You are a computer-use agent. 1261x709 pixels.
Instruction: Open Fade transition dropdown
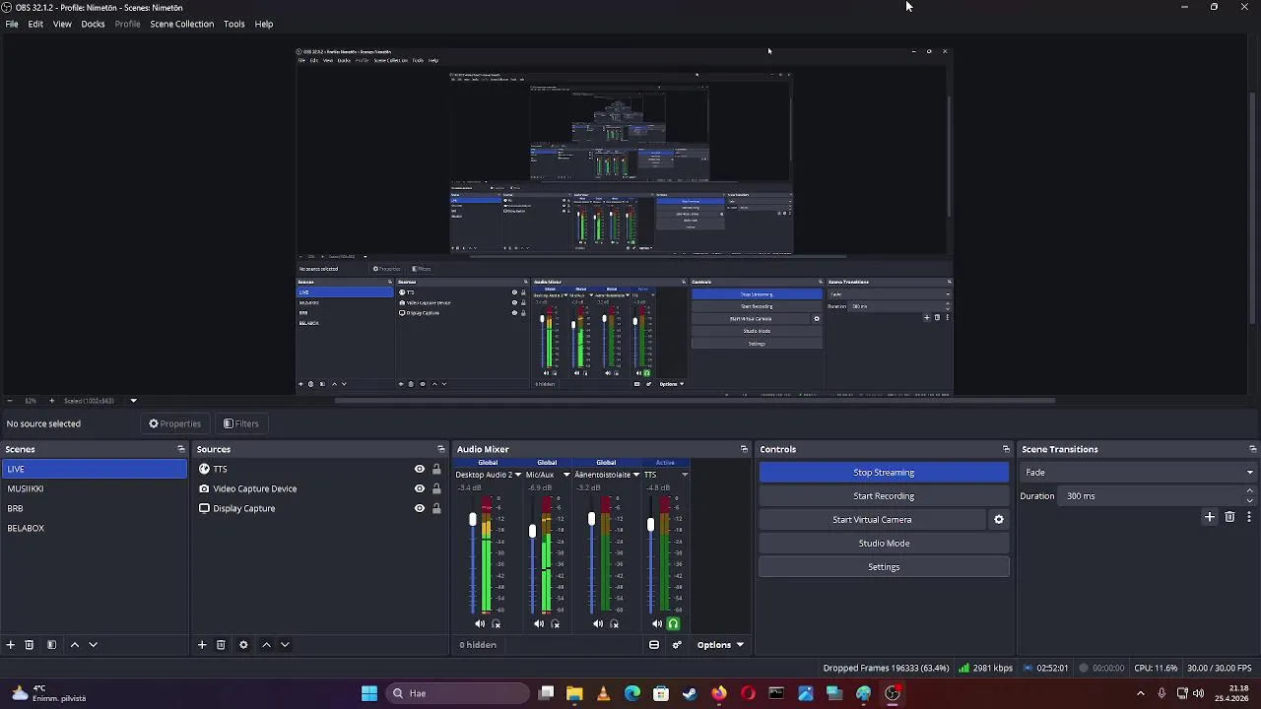coord(1139,473)
